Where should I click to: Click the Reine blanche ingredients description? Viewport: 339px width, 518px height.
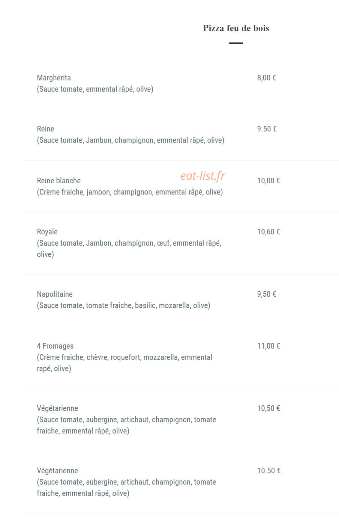(x=130, y=192)
